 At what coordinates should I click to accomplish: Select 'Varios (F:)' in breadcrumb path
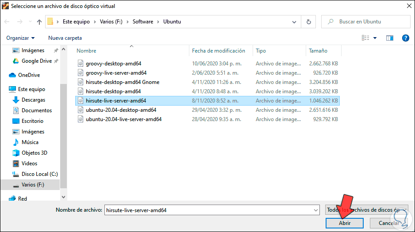(x=111, y=22)
